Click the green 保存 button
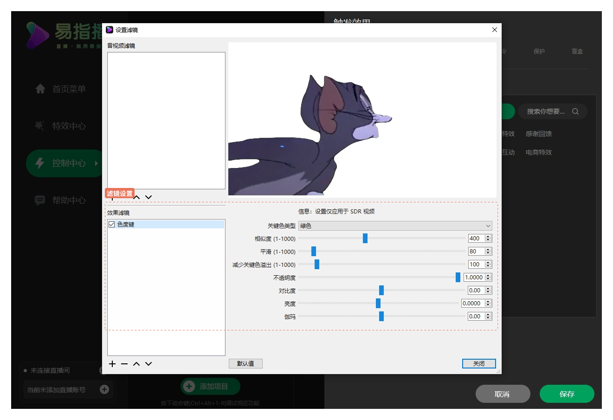613x420 pixels. tap(567, 394)
